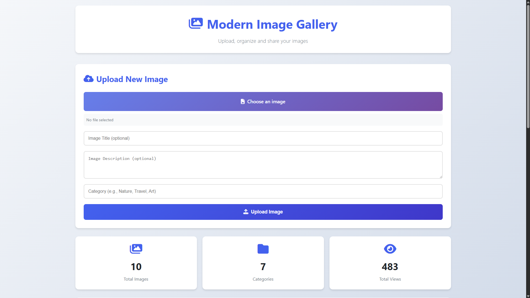Click into the Image Description textarea
Viewport: 530px width, 298px height.
point(263,165)
